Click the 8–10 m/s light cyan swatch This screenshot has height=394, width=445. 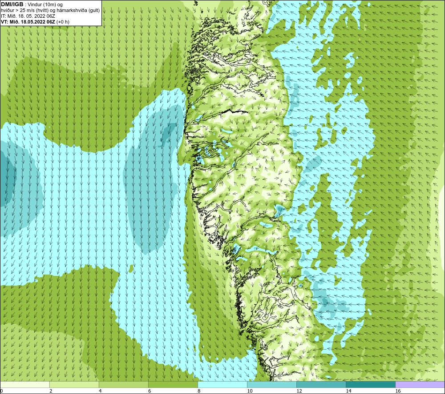pyautogui.click(x=222, y=384)
